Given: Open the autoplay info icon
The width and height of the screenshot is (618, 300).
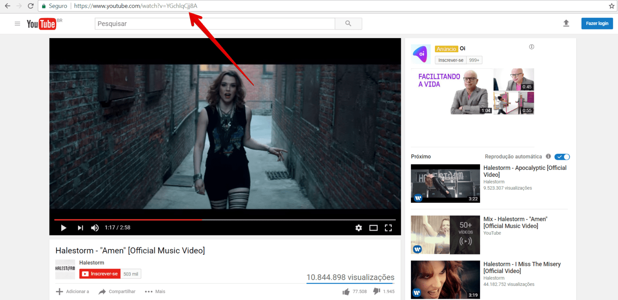Looking at the screenshot, I should [x=548, y=157].
